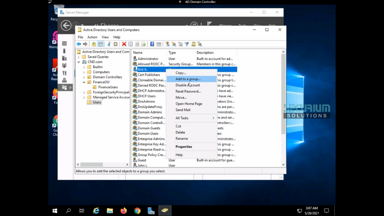Click Server Manager back arrow button

click(x=66, y=25)
